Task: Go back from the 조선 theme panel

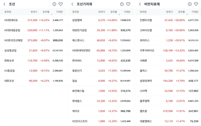Action: click(x=4, y=4)
